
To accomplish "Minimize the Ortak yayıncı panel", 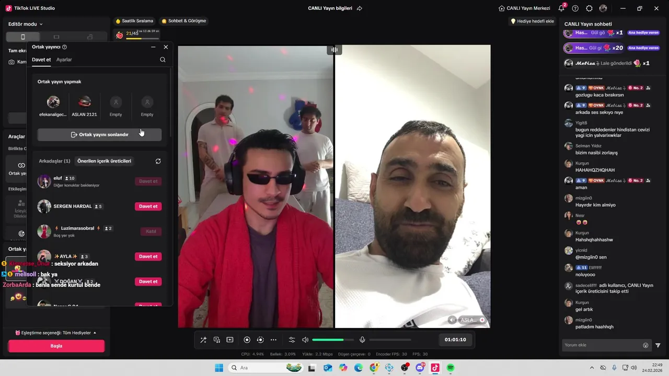I will (153, 47).
